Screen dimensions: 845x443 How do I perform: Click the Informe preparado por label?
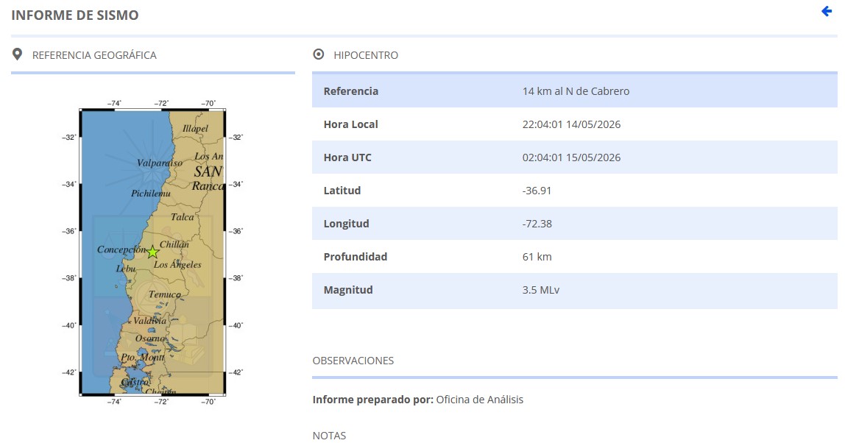click(373, 400)
